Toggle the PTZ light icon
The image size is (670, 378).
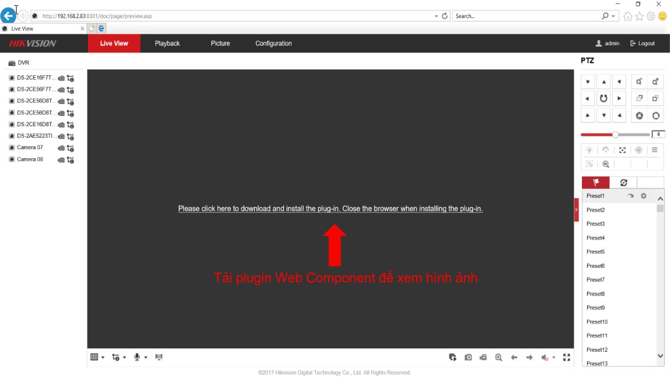(x=589, y=150)
